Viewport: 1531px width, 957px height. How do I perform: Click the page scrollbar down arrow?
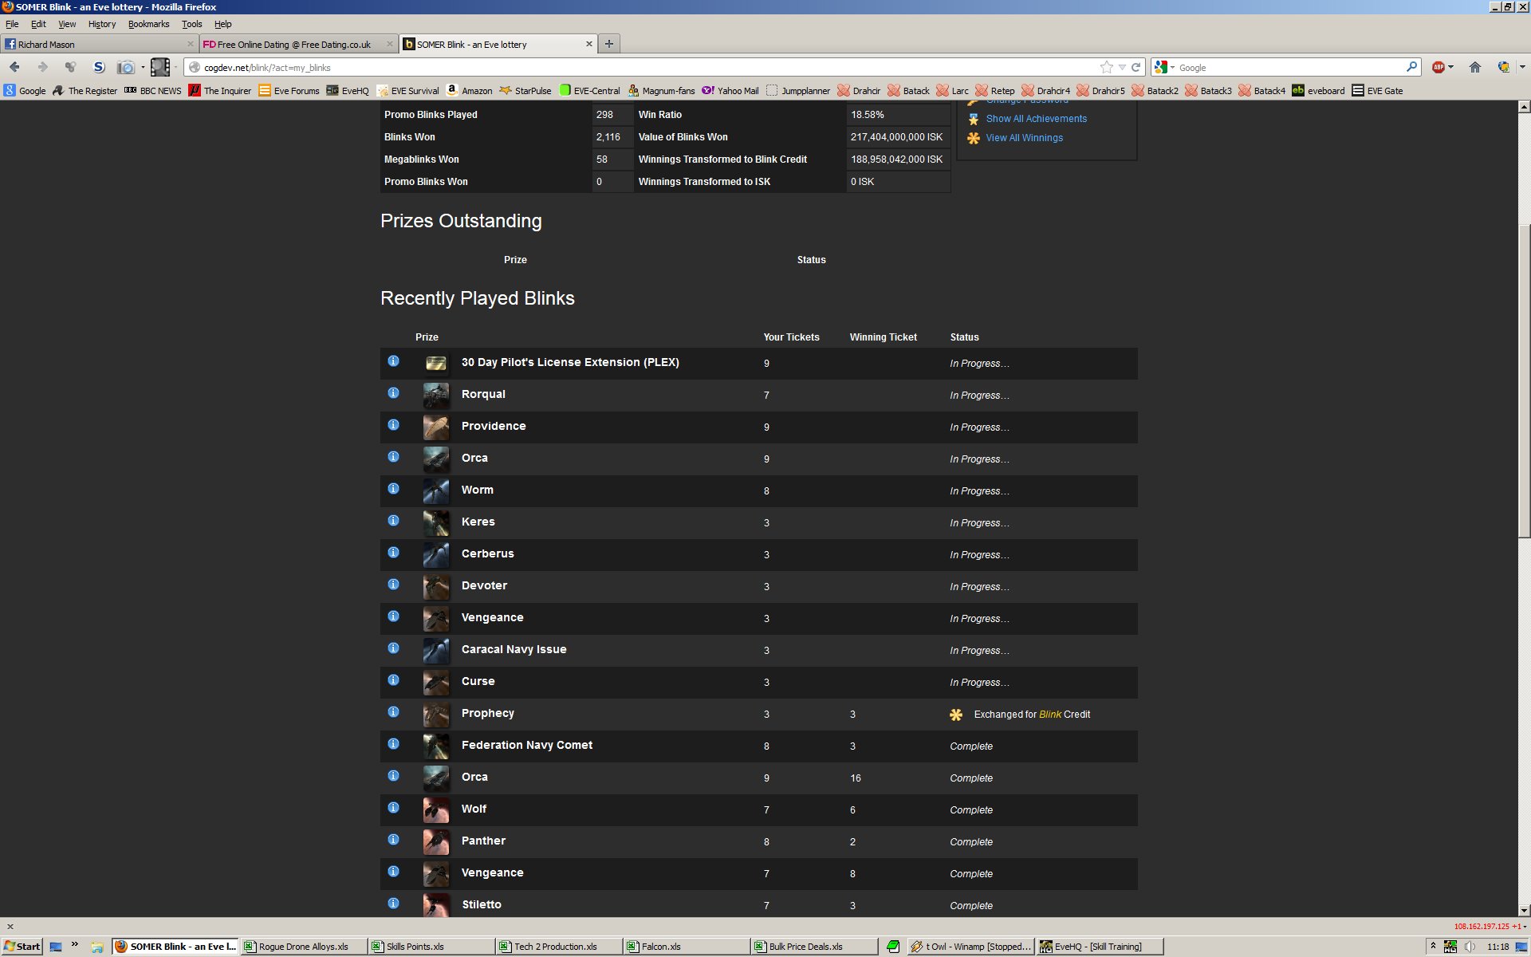point(1524,910)
